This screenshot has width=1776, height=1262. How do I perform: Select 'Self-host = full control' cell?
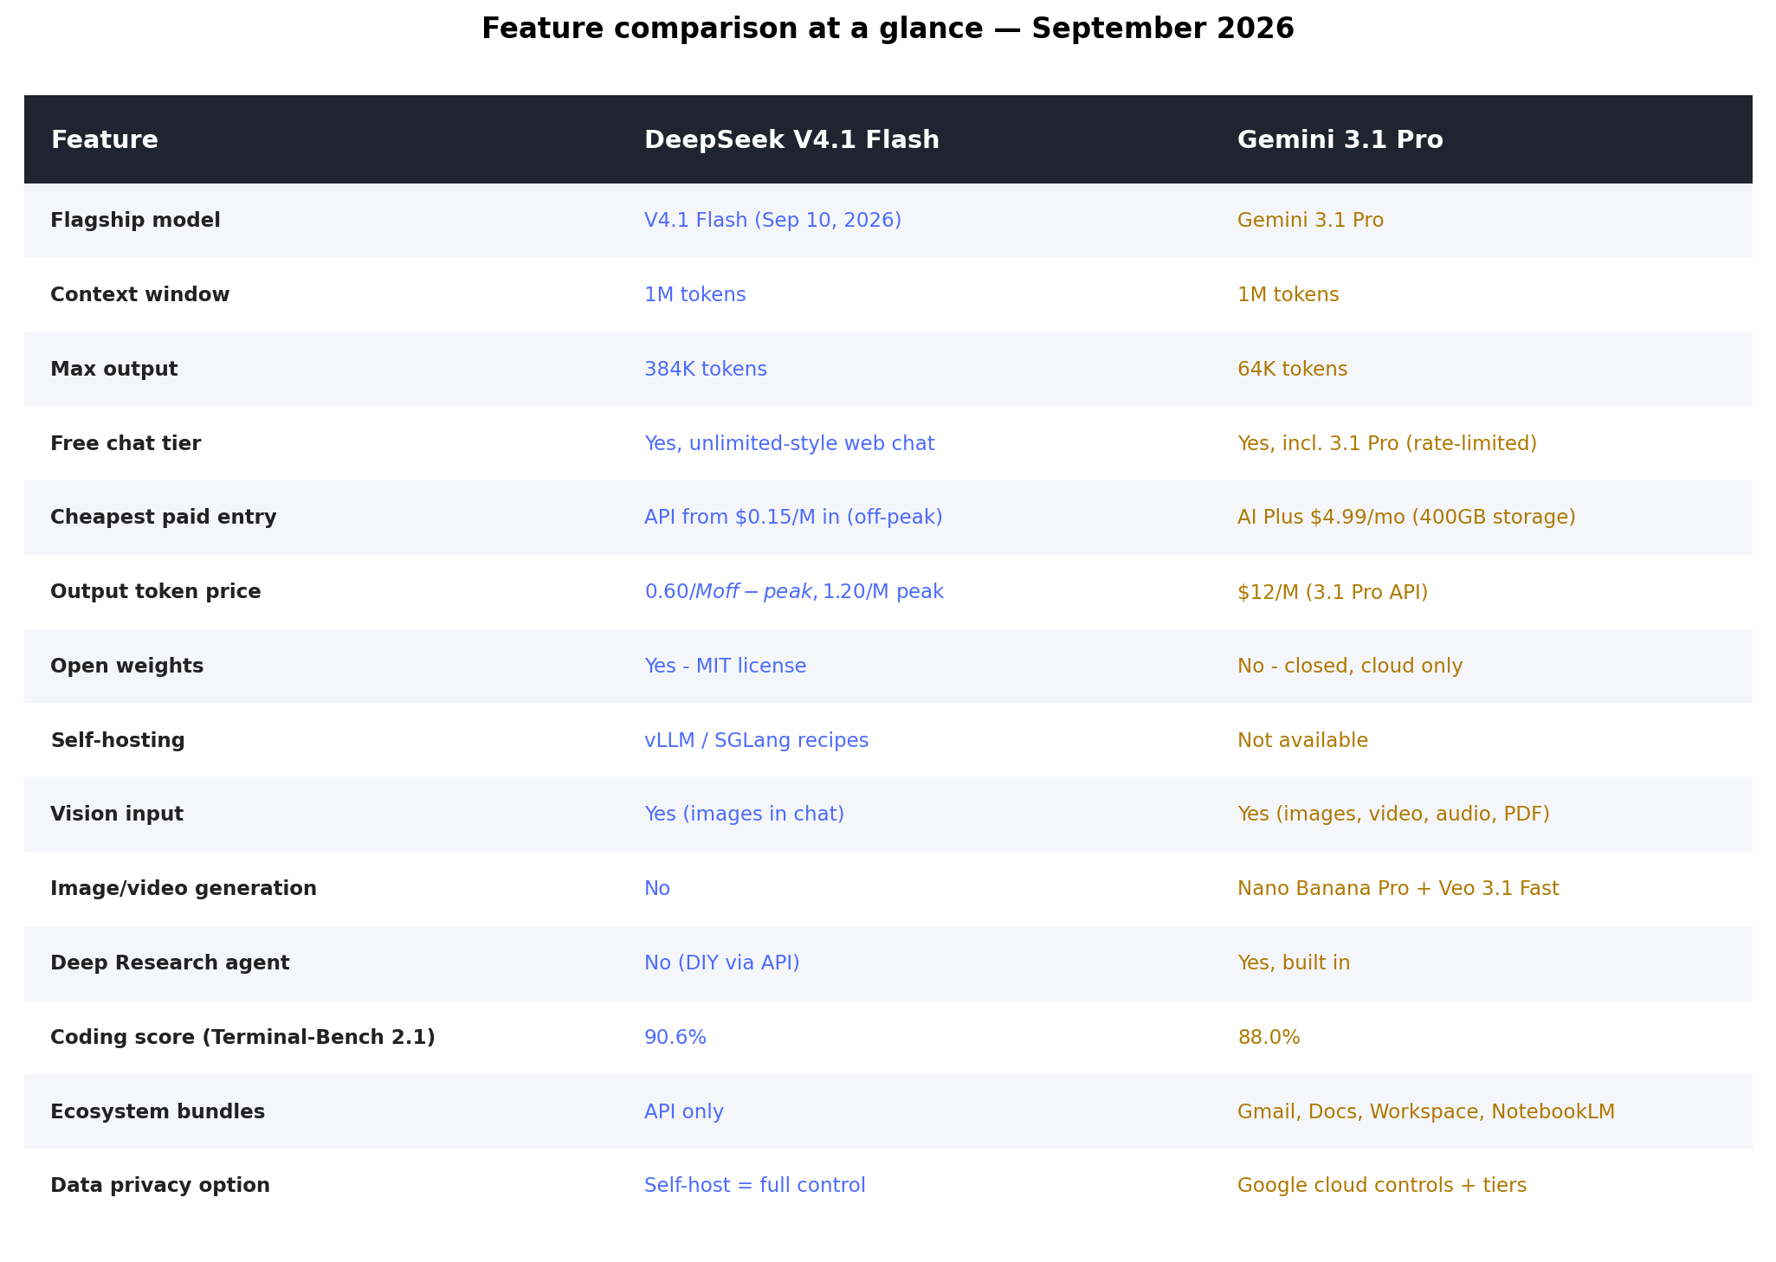pyautogui.click(x=754, y=1186)
